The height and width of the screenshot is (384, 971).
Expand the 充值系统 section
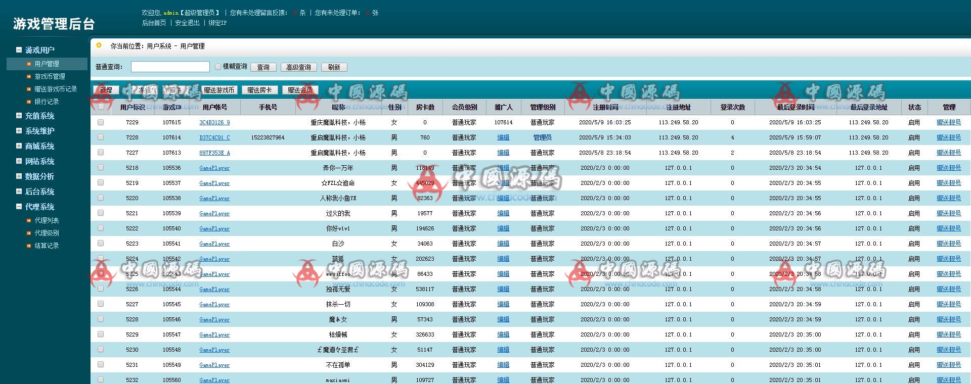click(x=19, y=115)
